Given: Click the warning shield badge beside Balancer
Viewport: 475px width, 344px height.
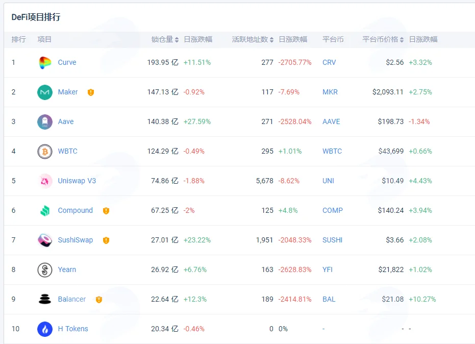Looking at the screenshot, I should point(99,300).
